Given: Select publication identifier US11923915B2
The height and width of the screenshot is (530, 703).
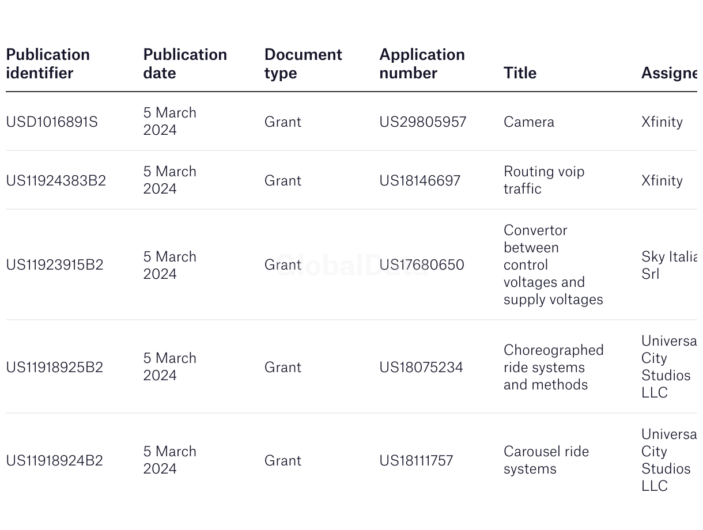Looking at the screenshot, I should pos(55,264).
